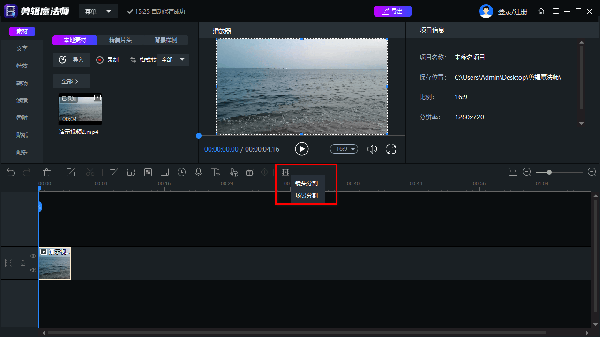Image resolution: width=600 pixels, height=337 pixels.
Task: Open 文字 in left sidebar
Action: [x=22, y=49]
